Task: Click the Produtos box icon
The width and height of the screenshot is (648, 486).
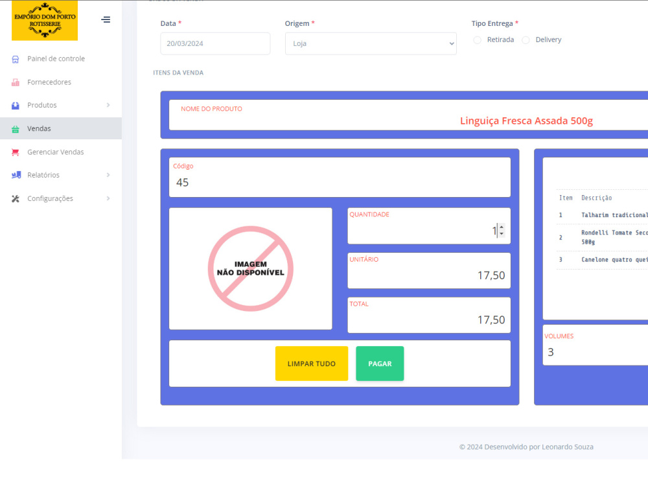Action: click(16, 106)
